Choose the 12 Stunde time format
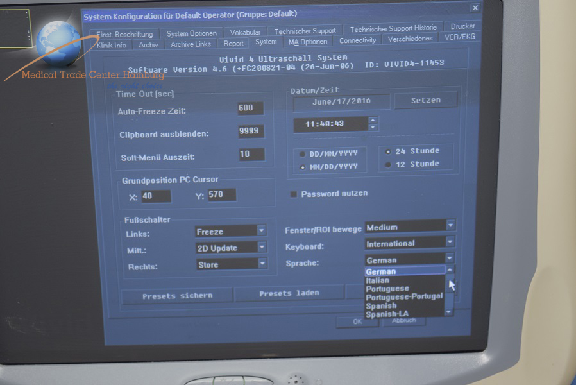Image resolution: width=576 pixels, height=385 pixels. (389, 164)
